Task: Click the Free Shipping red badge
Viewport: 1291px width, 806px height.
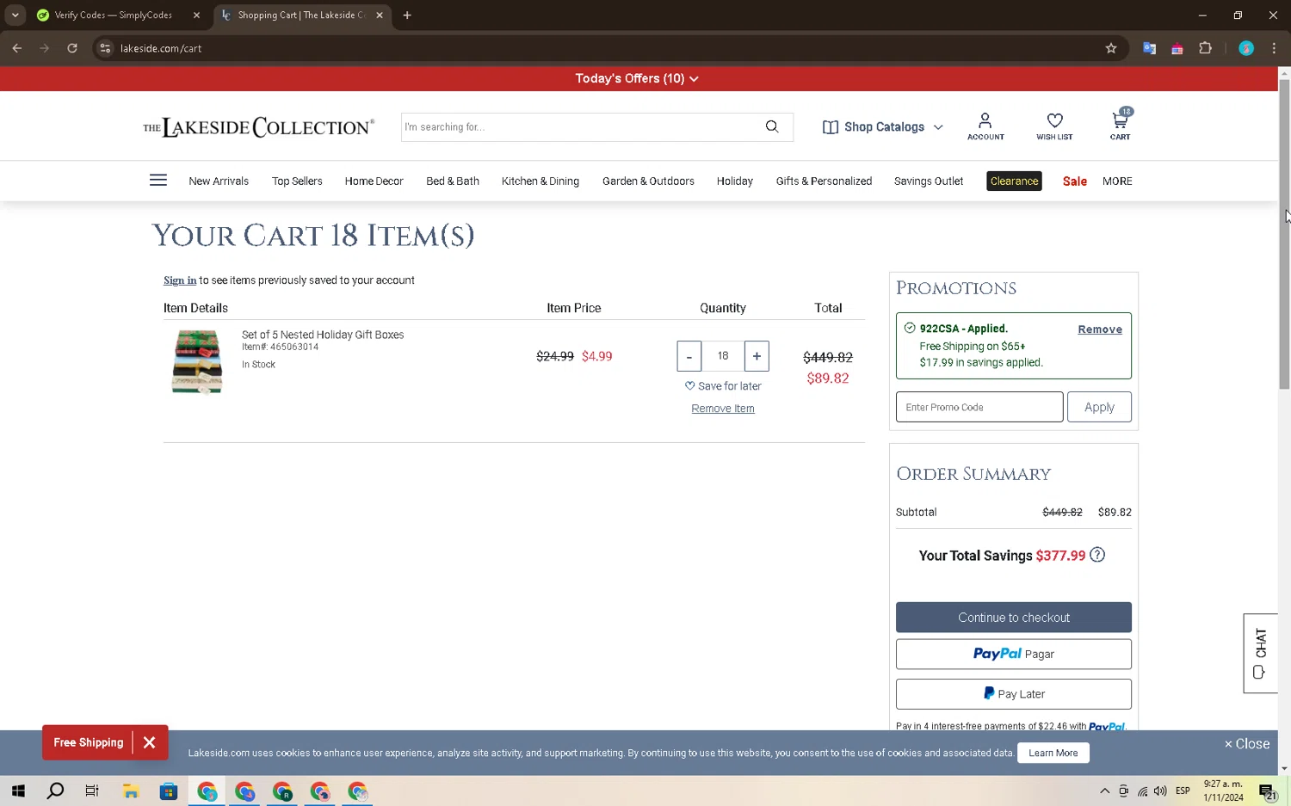Action: (88, 742)
